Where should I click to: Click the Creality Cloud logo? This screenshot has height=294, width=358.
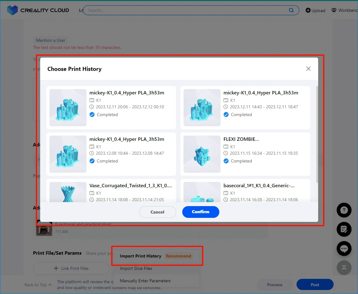point(38,10)
